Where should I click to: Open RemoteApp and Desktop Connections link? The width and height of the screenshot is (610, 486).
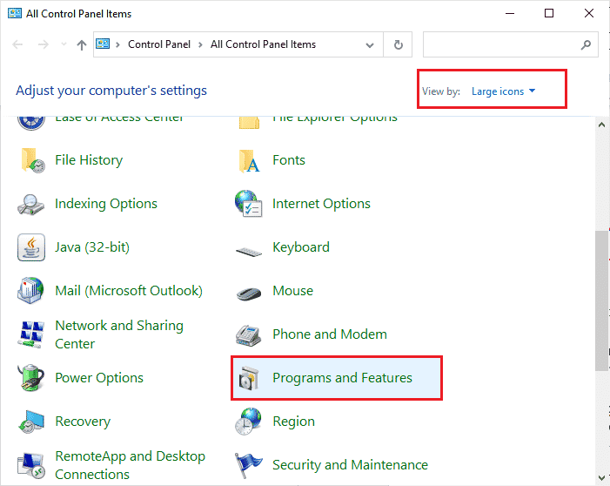coord(130,465)
